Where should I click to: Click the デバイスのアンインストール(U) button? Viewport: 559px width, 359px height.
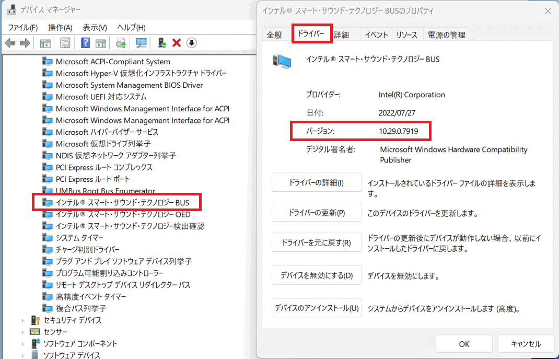316,308
